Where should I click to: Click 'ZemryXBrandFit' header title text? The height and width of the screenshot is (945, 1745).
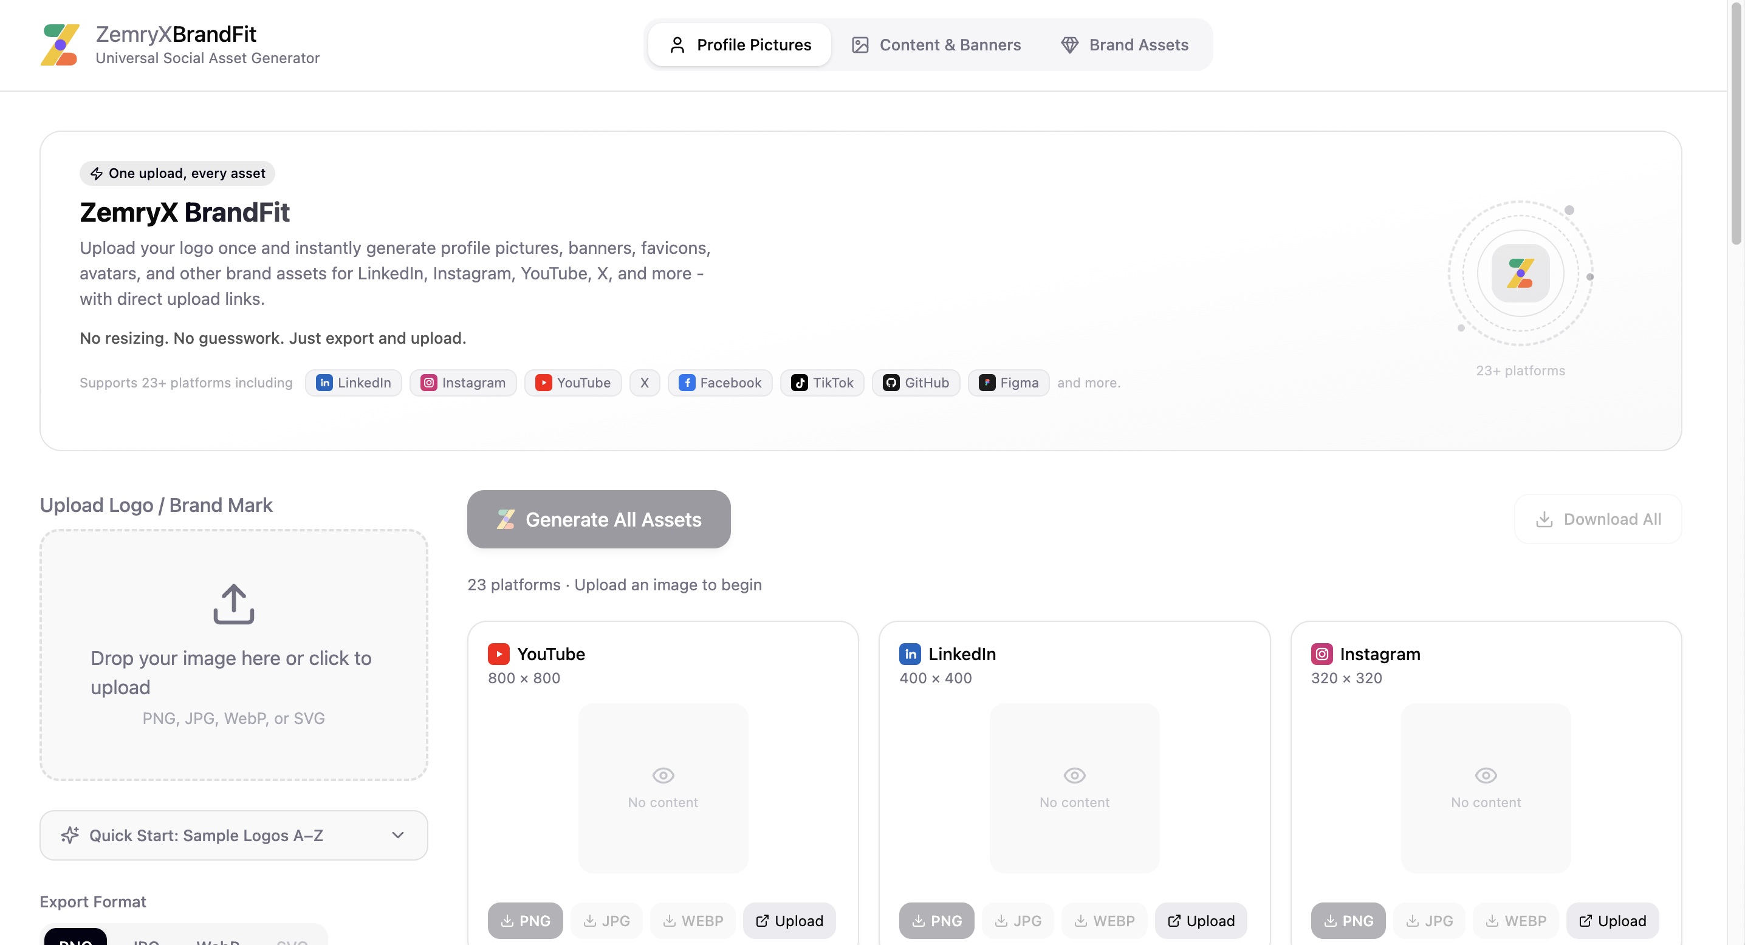coord(176,34)
